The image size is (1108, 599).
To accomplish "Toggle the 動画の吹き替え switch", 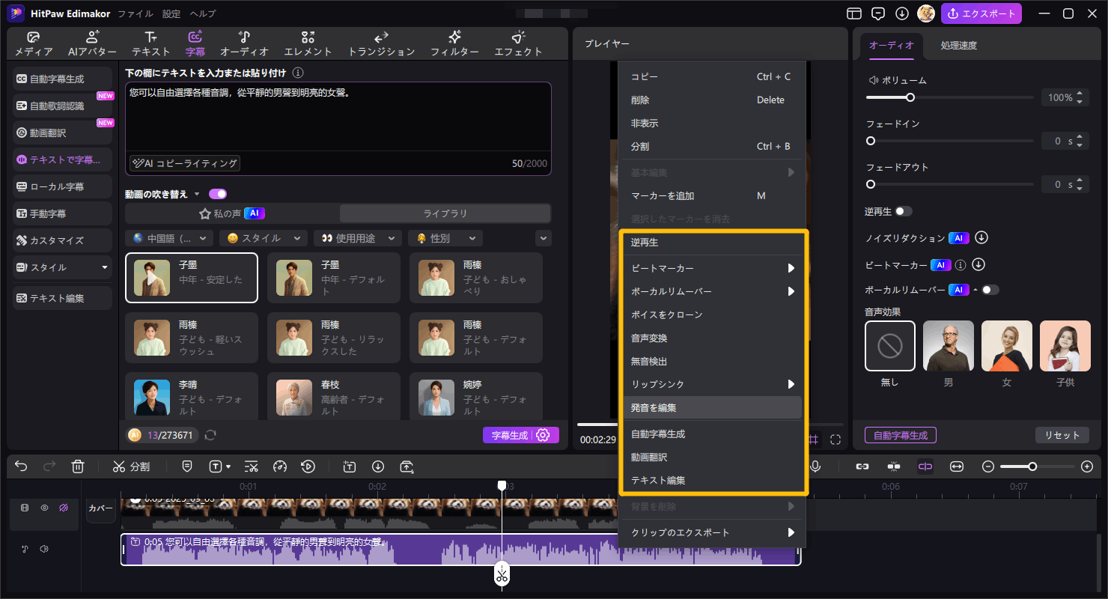I will (217, 193).
